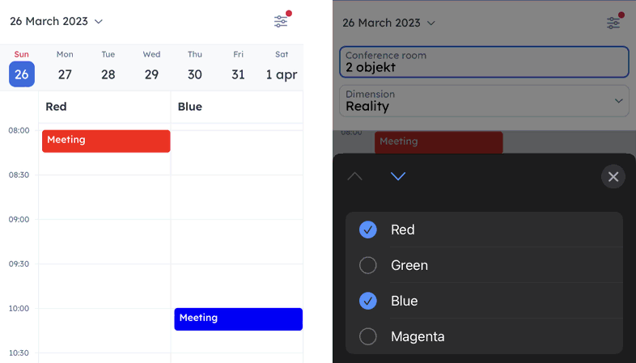
Task: Close the picker with the X button
Action: coord(613,176)
